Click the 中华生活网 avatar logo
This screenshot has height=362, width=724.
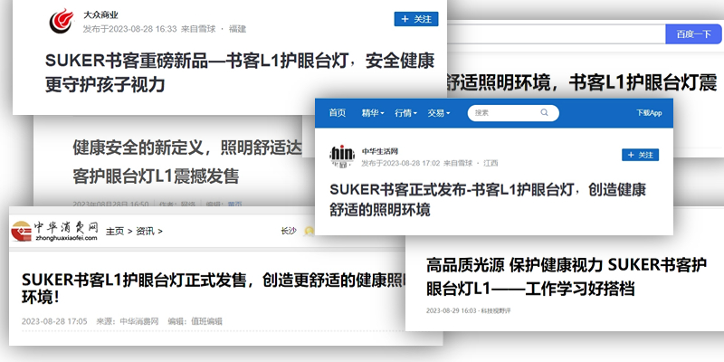pos(342,156)
